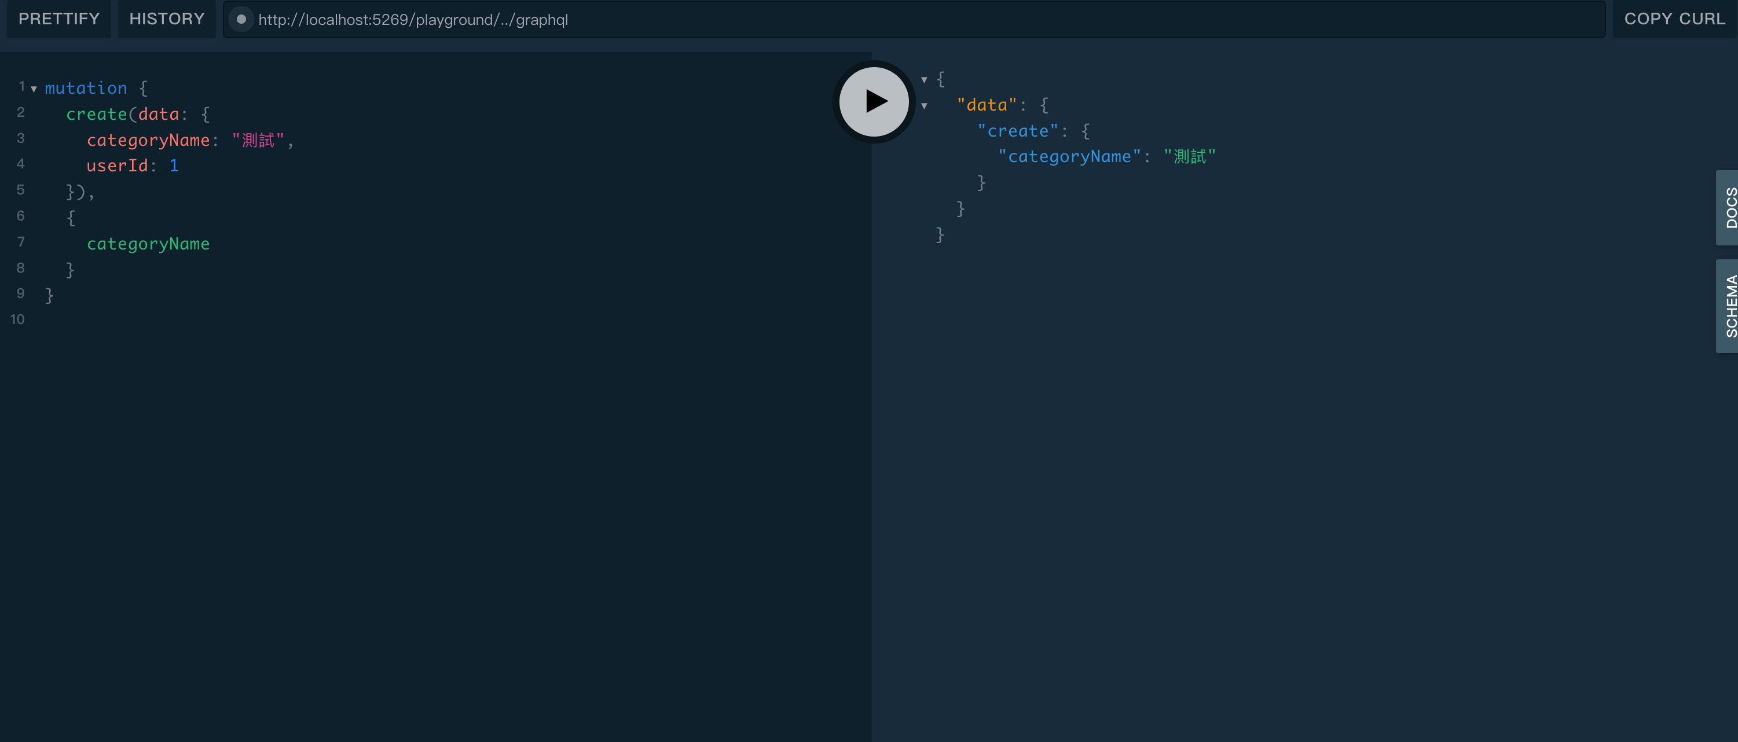Copy the request as cURL

(x=1674, y=19)
